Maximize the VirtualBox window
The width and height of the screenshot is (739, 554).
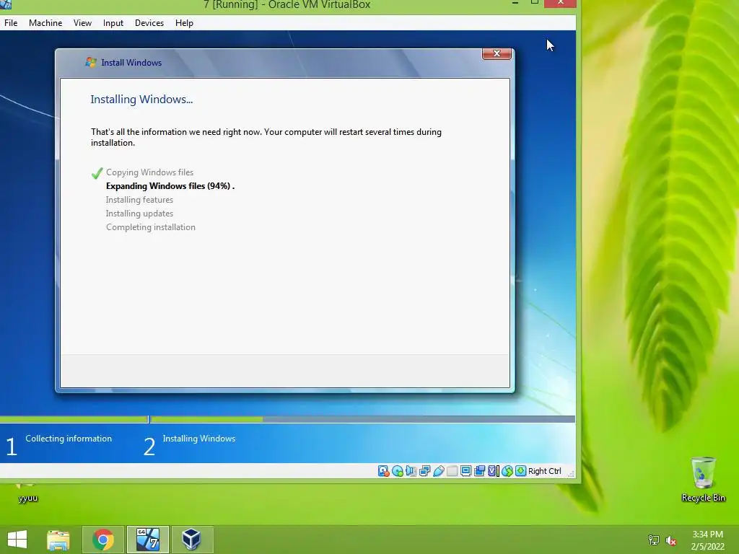click(x=534, y=3)
